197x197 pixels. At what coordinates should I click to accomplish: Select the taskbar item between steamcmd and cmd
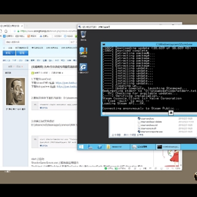pos(143,147)
